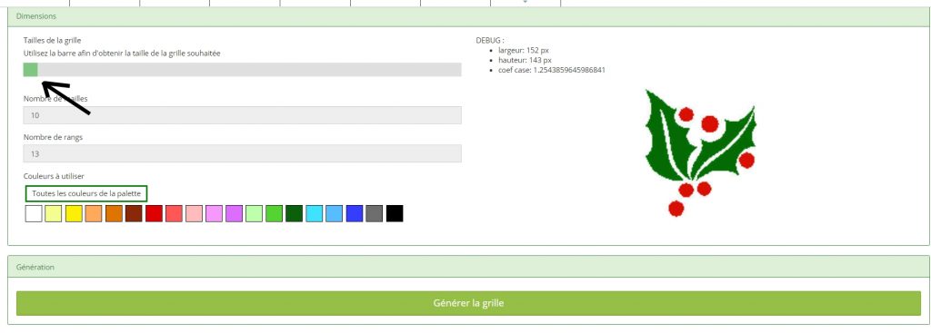Pick the brown color swatch
This screenshot has width=931, height=333.
[134, 213]
